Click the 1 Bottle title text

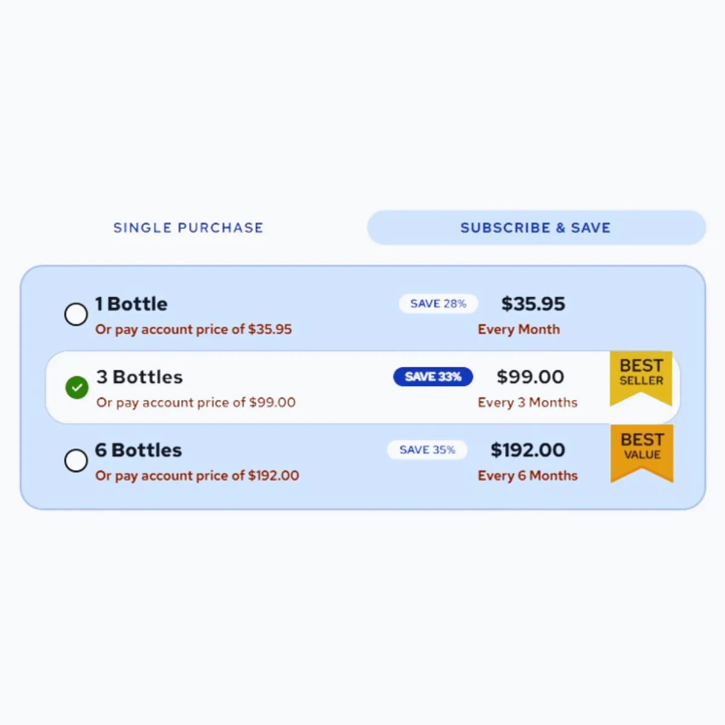coord(131,304)
